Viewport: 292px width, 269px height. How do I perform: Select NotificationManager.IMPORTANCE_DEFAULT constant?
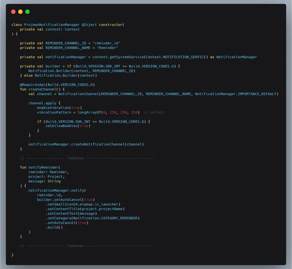[x=237, y=94]
